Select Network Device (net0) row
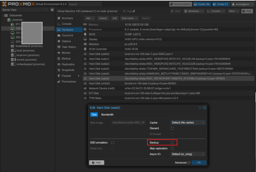Viewport: 256px width, 172px height. 169,88
